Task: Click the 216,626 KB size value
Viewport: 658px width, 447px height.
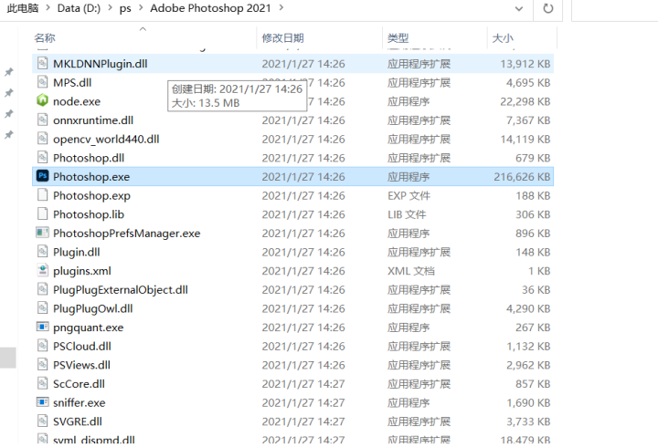Action: click(x=522, y=177)
